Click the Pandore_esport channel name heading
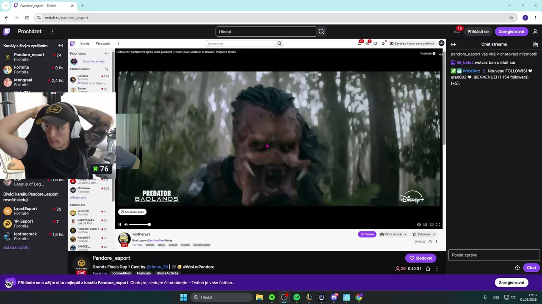The height and width of the screenshot is (304, 542). (x=111, y=258)
